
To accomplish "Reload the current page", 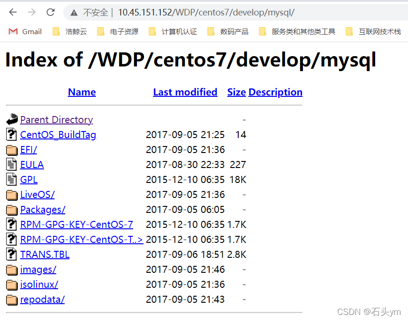I will [x=51, y=12].
